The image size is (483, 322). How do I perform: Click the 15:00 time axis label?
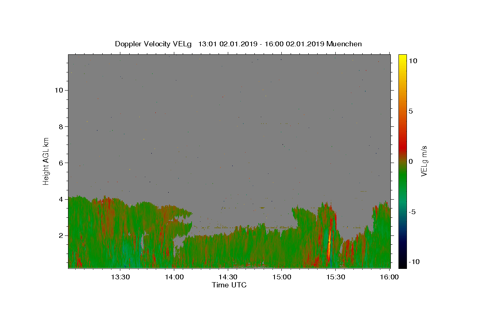[x=282, y=277]
